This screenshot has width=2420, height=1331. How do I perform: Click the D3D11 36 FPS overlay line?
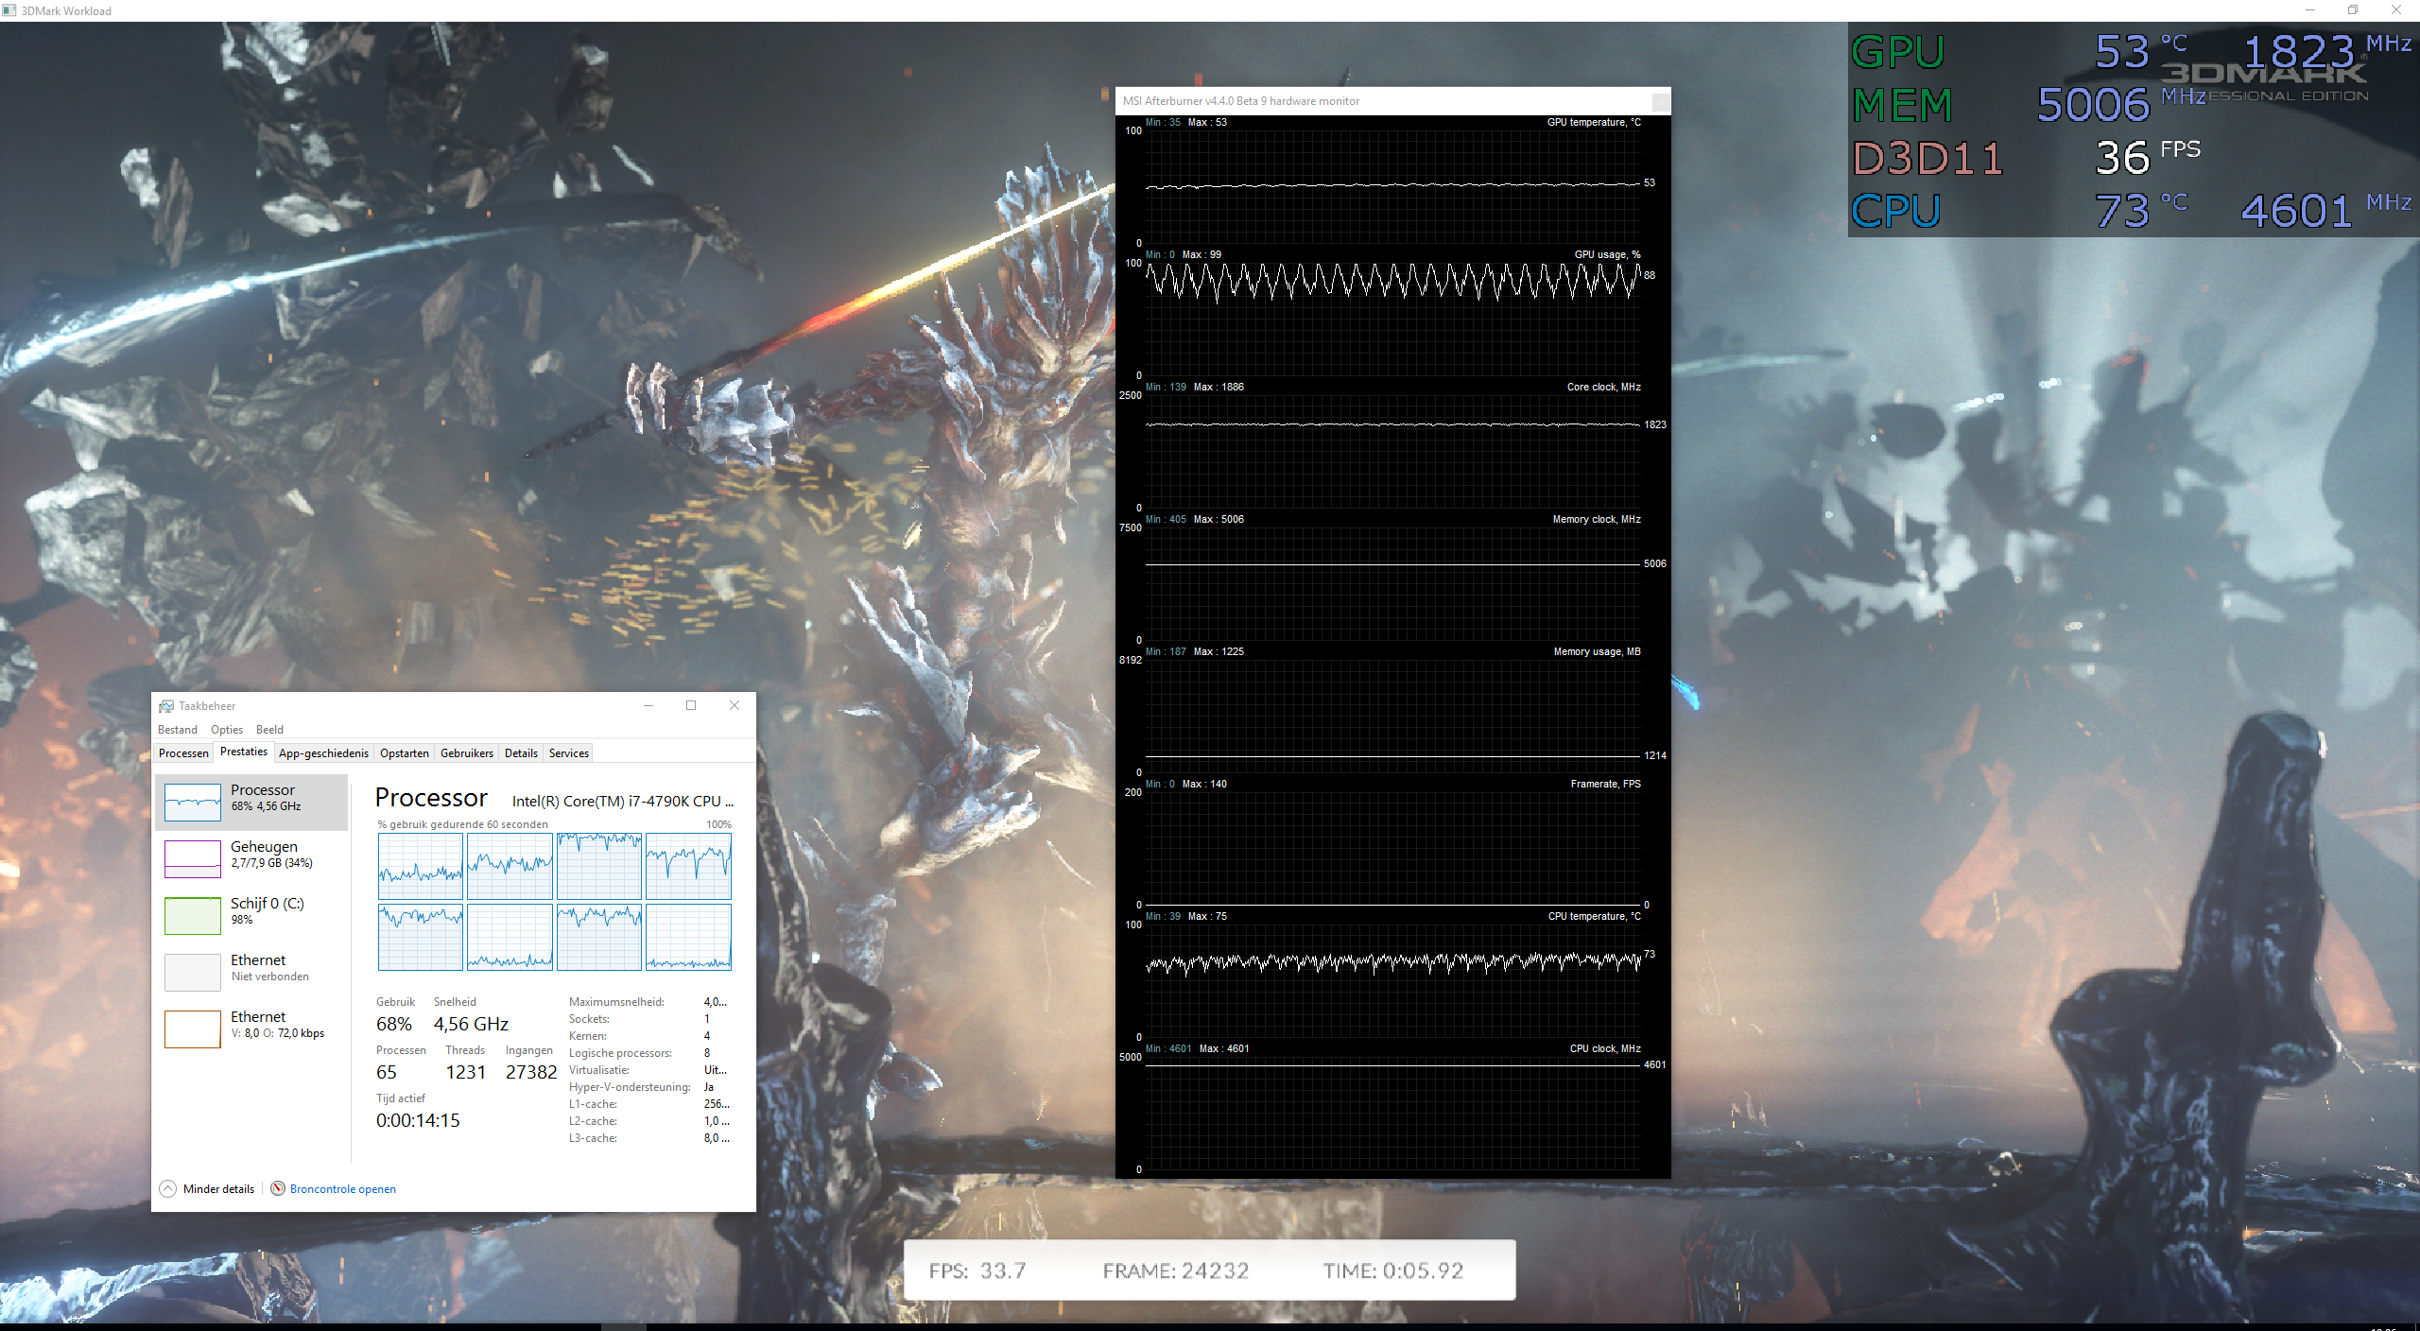[2027, 158]
